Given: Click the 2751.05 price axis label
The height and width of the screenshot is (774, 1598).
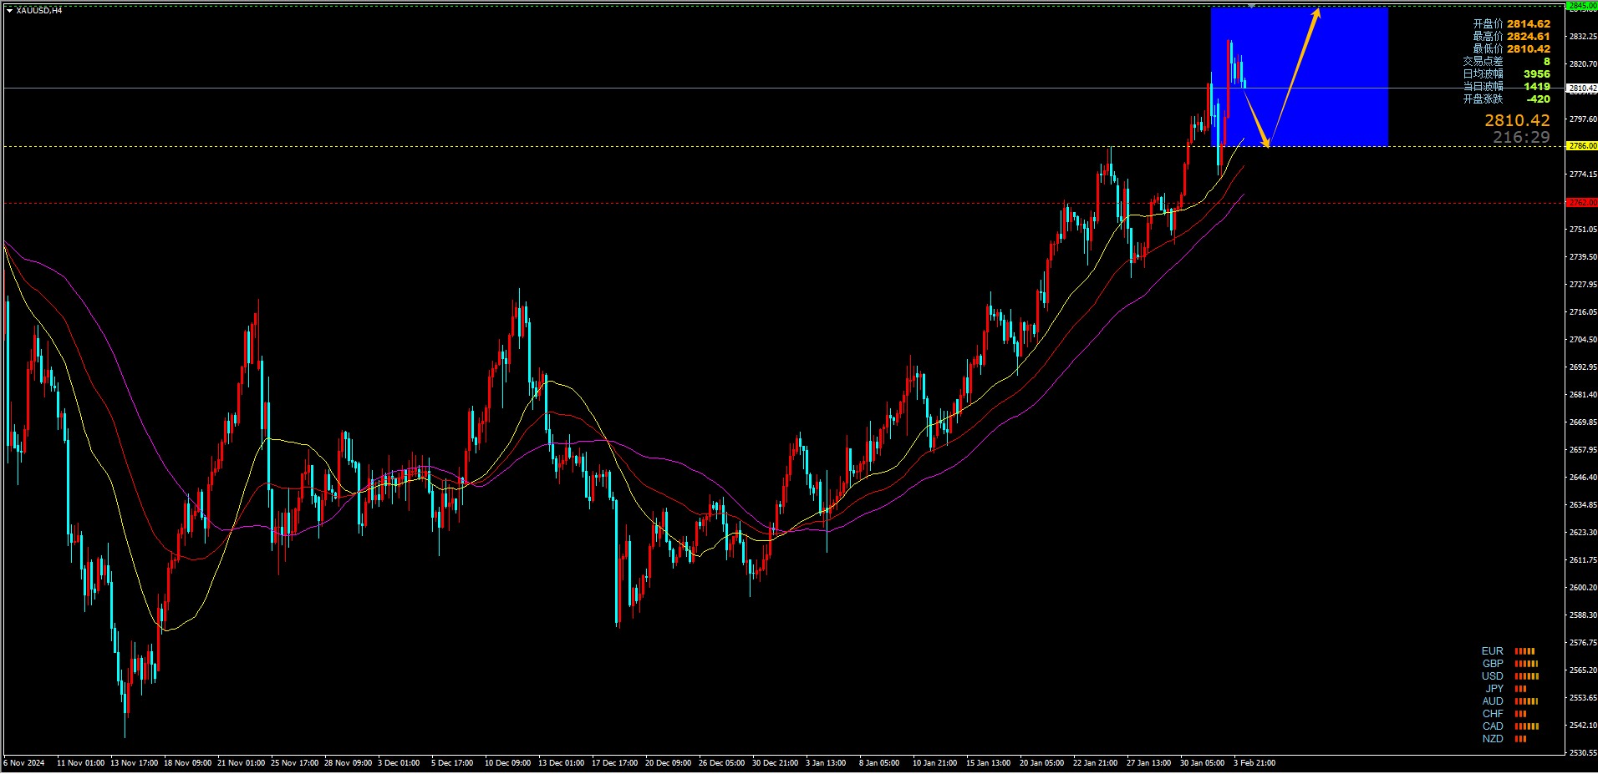Looking at the screenshot, I should (x=1583, y=230).
